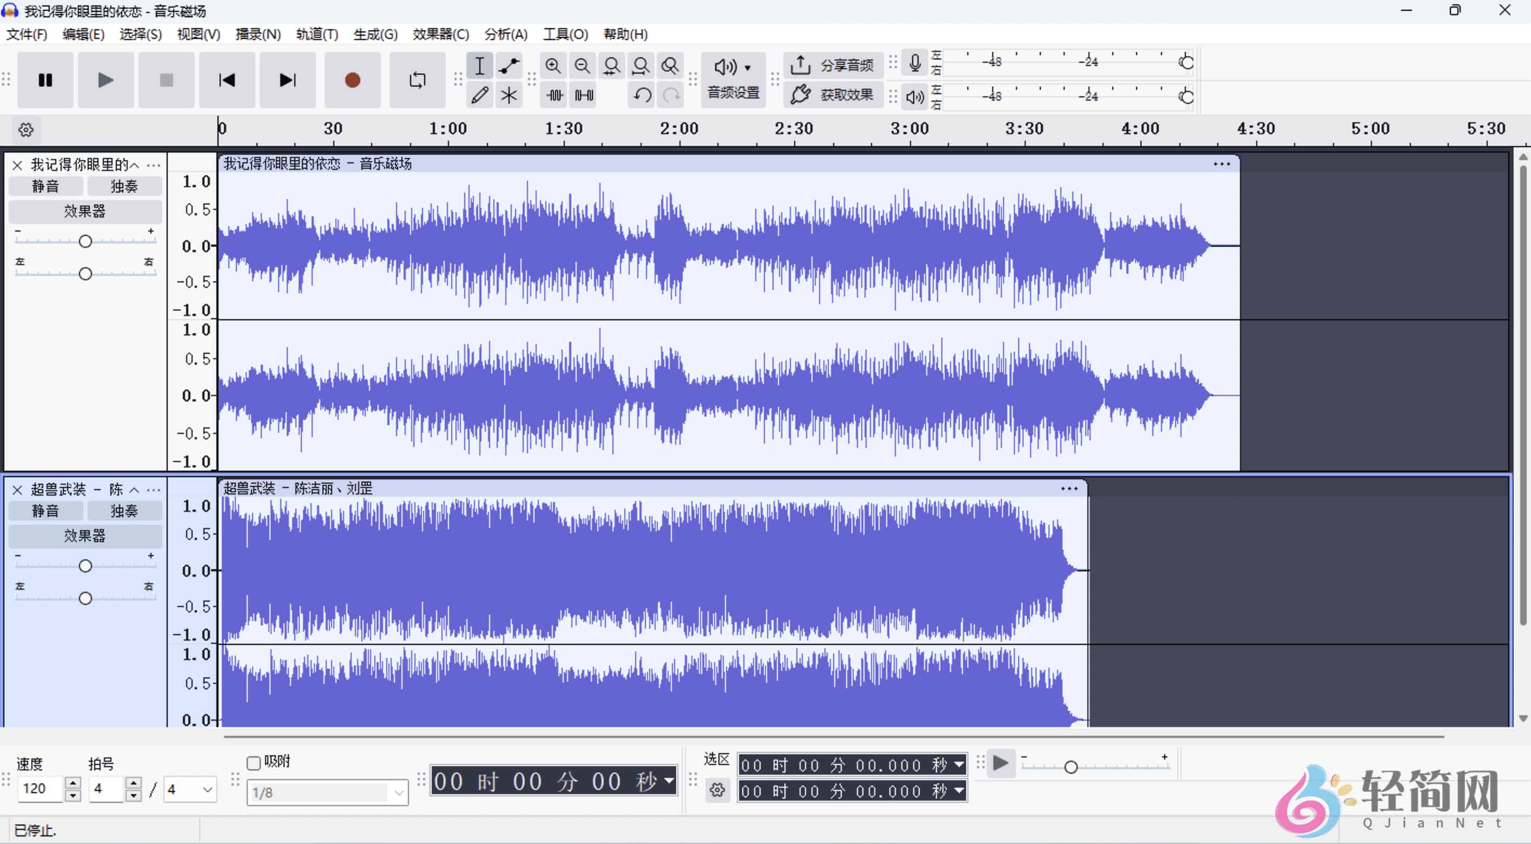Open the 1/8 snap interval dropdown
Screen dimensions: 1531x844
[326, 792]
